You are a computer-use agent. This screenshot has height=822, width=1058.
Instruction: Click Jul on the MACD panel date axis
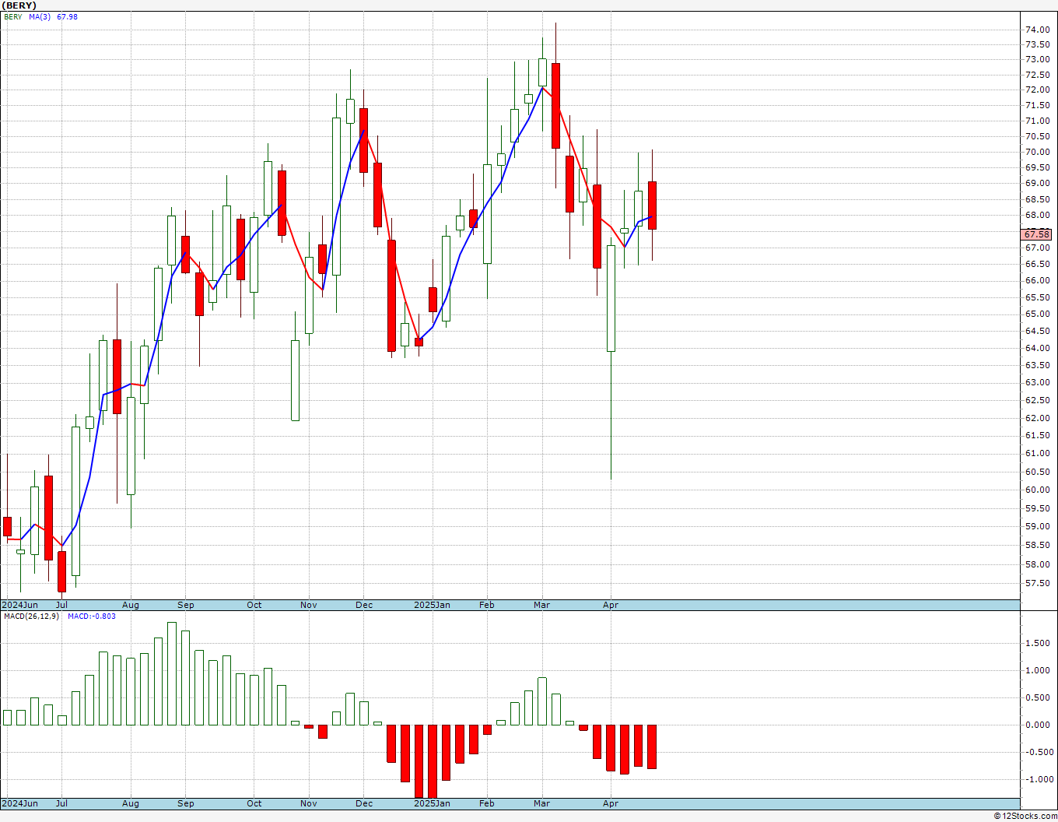[x=61, y=803]
